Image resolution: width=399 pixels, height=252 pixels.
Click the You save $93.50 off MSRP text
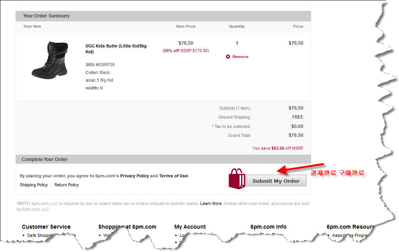[x=278, y=148]
